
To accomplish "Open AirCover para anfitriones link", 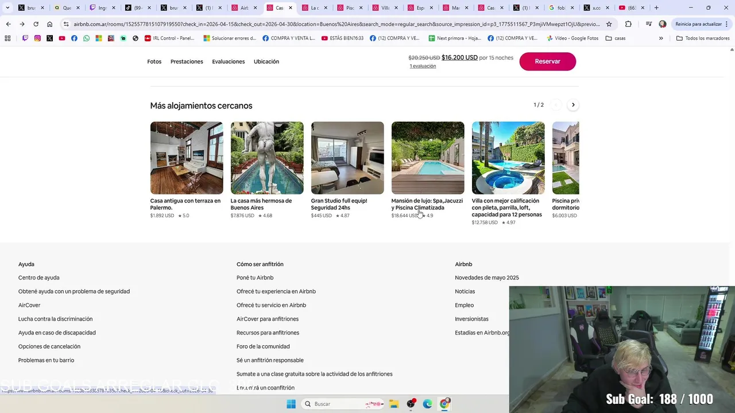I will 268,319.
